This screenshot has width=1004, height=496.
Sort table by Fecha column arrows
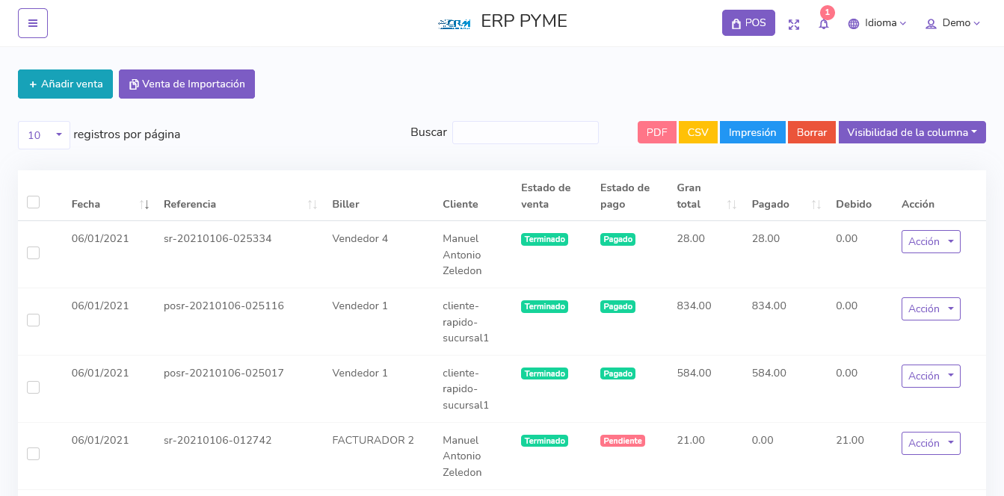coord(145,205)
